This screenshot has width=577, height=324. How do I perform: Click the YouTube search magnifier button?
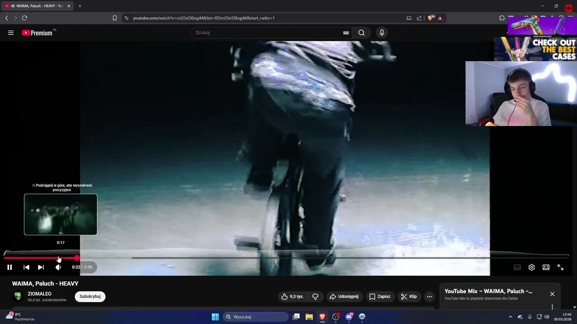362,32
